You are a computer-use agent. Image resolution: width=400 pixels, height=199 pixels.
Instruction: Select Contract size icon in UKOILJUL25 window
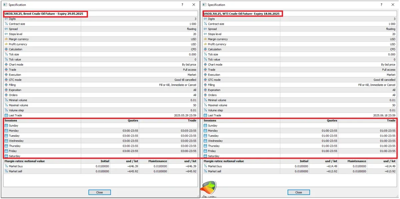pyautogui.click(x=6, y=24)
